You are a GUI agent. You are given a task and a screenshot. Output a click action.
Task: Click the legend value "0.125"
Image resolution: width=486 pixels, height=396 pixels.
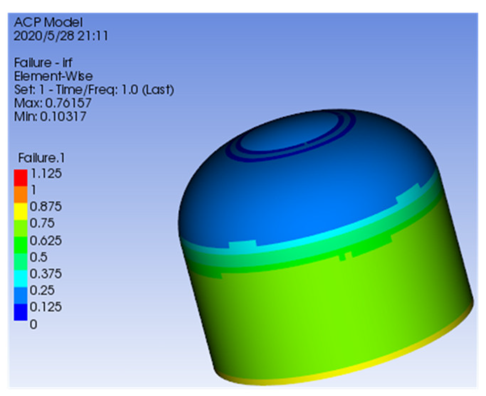click(x=46, y=307)
